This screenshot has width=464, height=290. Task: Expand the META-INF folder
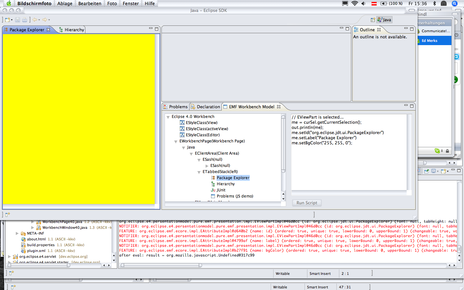(17, 233)
